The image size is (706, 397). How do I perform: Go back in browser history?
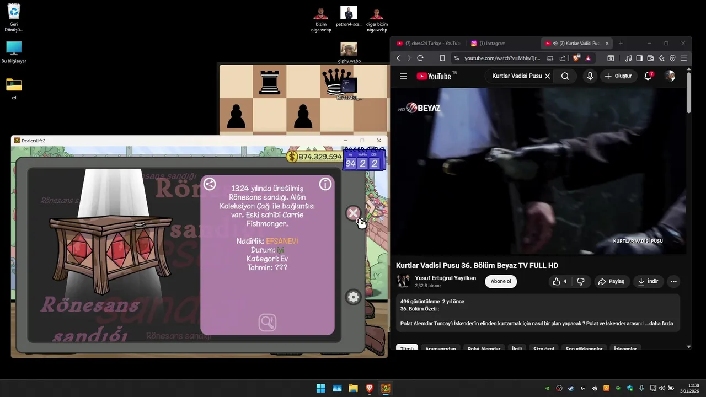pos(398,58)
